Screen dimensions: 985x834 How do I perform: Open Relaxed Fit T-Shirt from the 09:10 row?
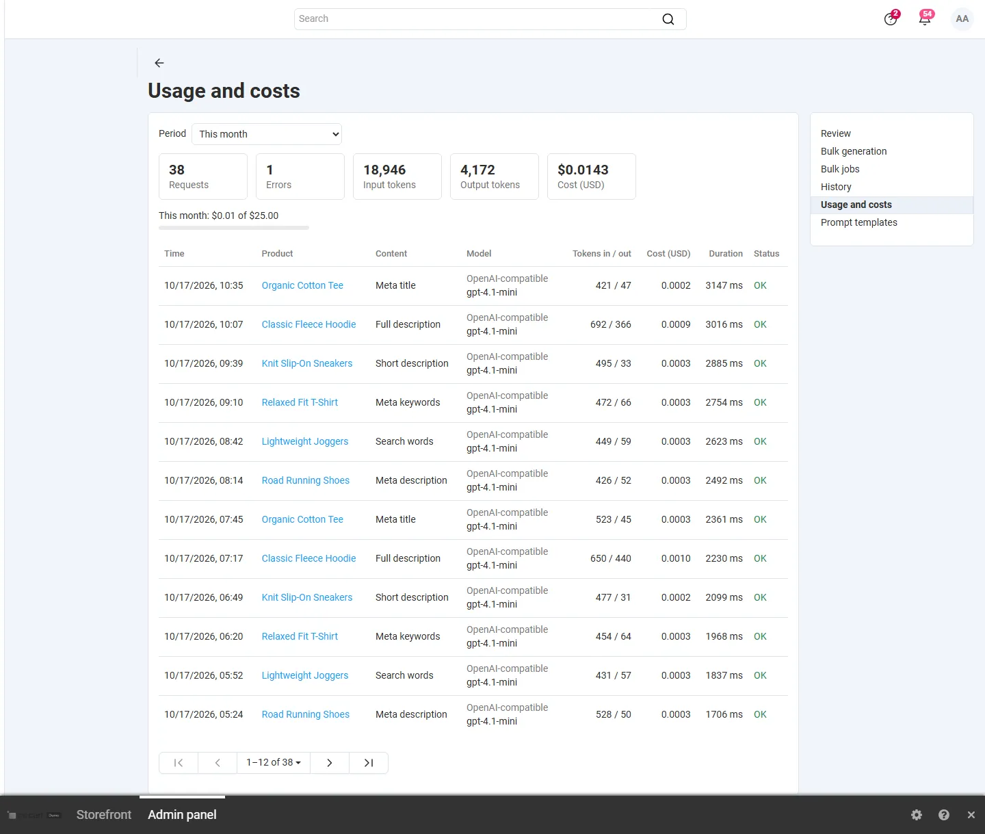coord(300,402)
